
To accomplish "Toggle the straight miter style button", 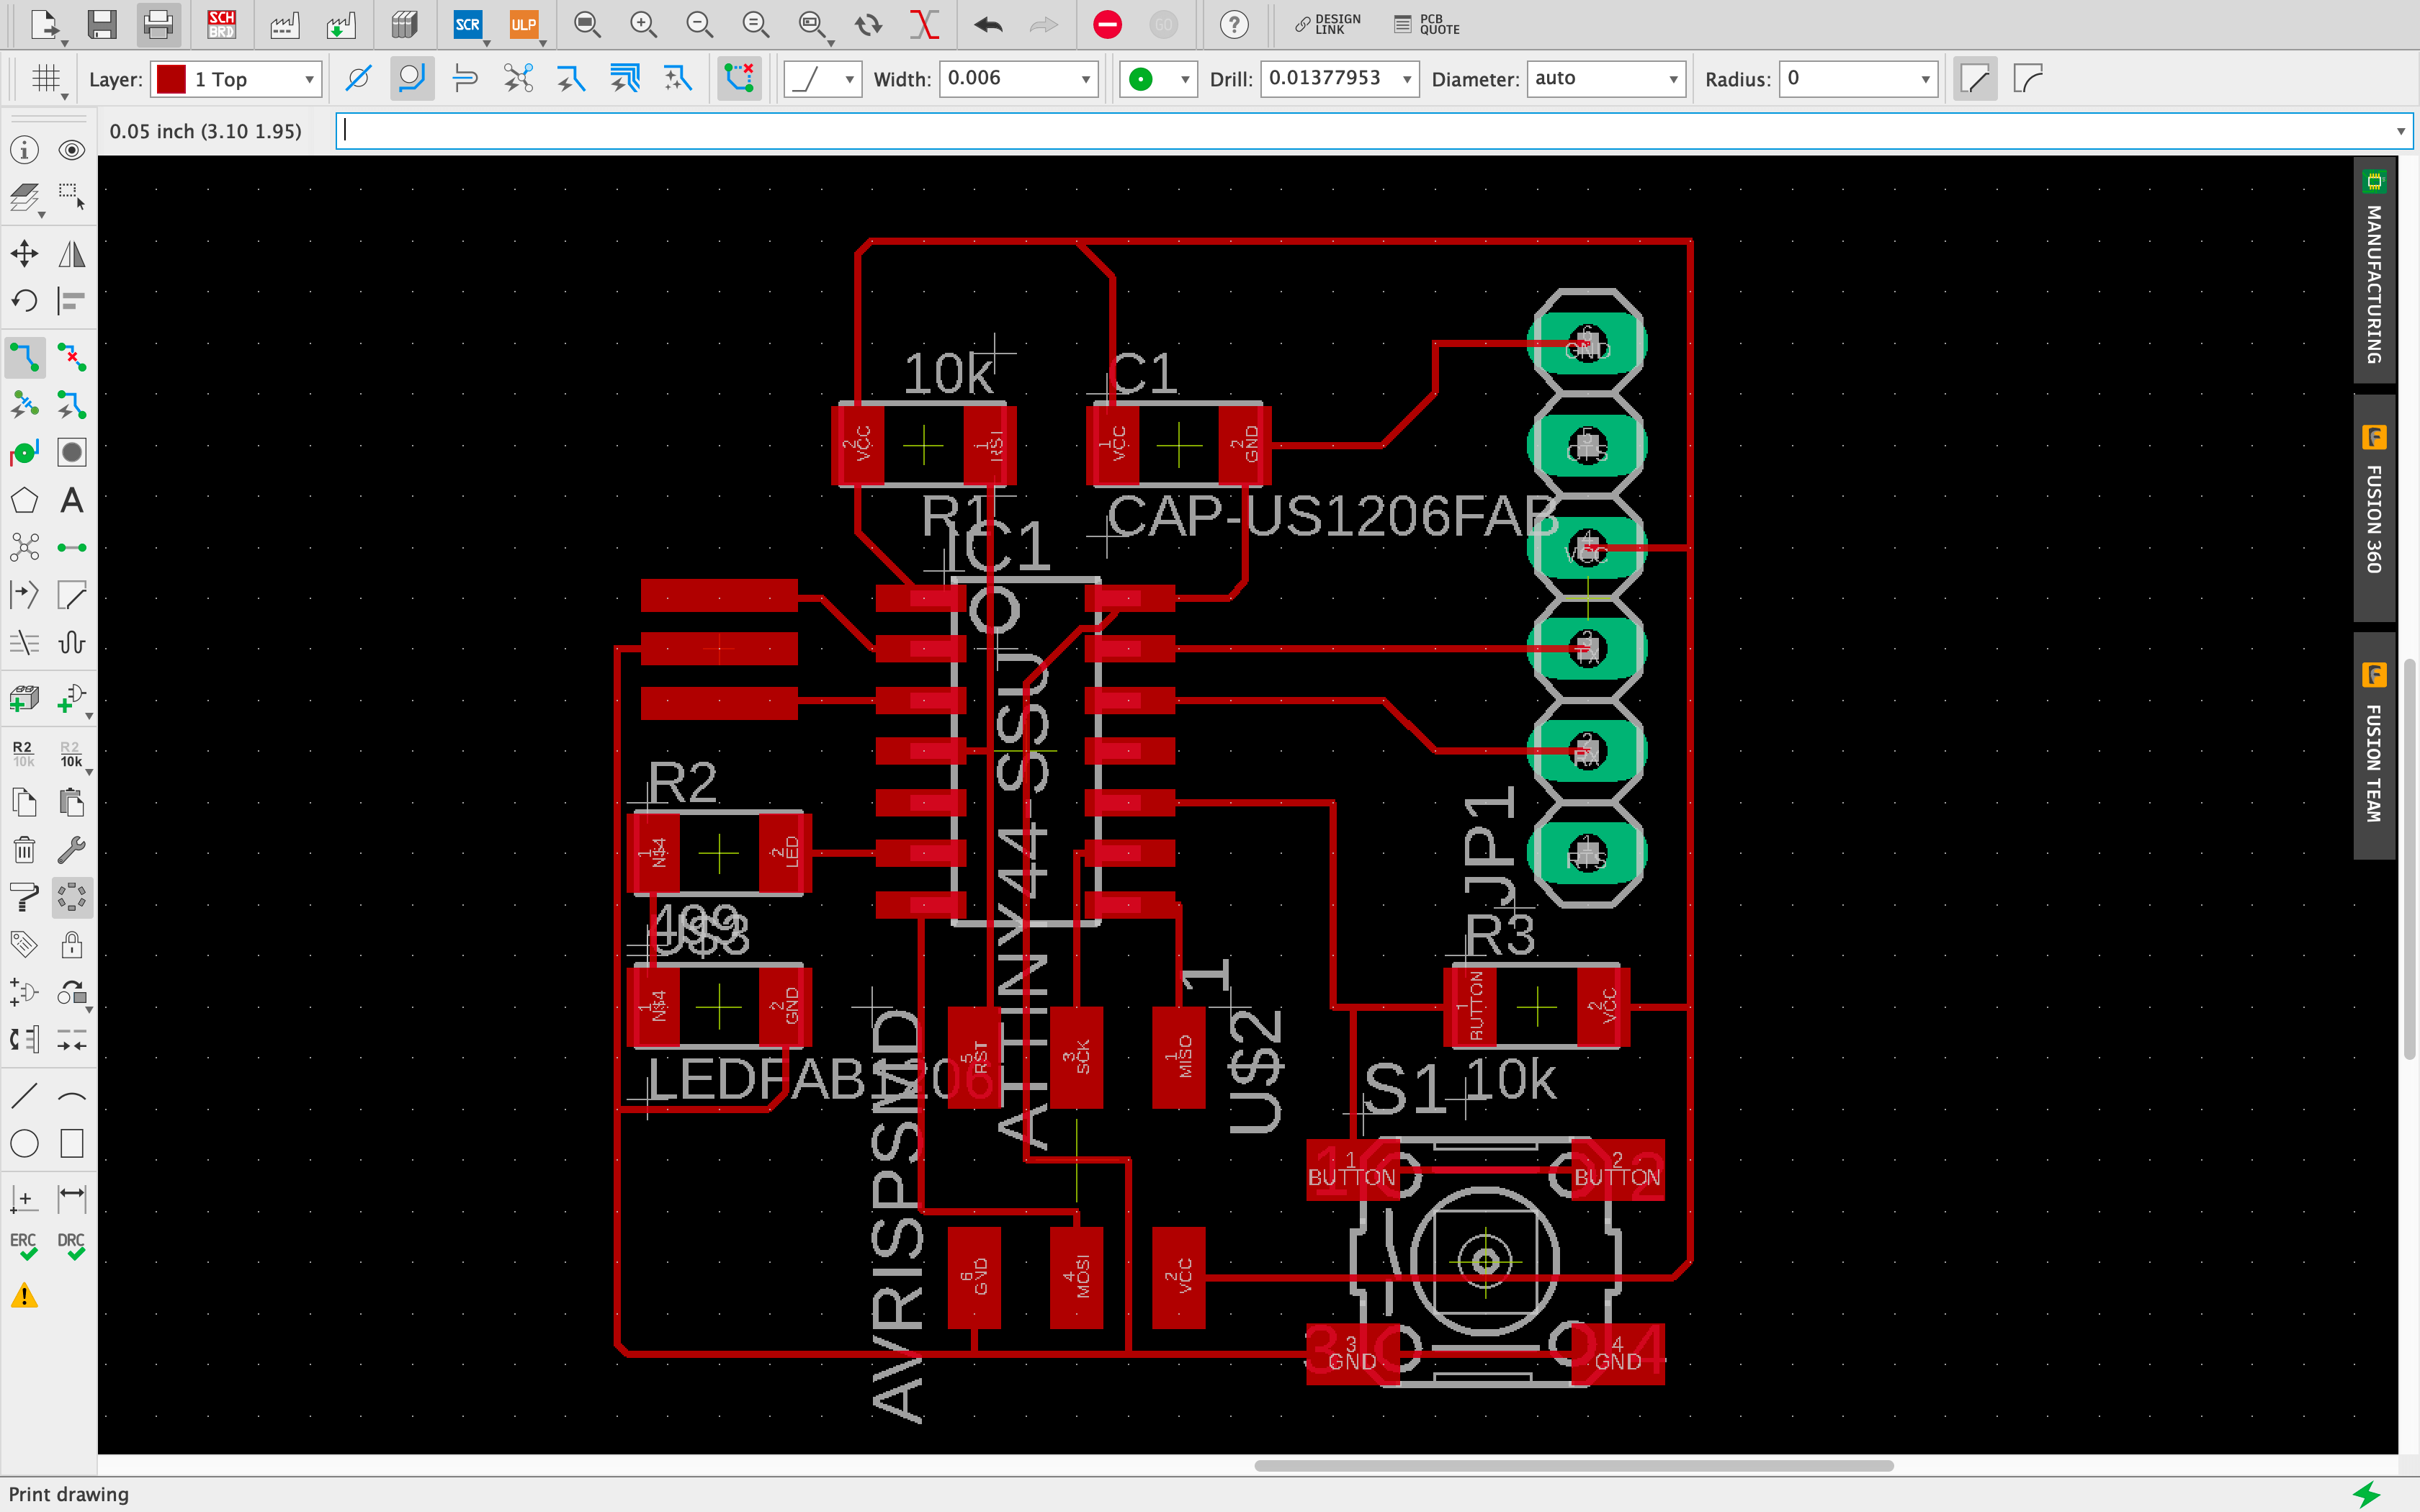I will click(x=1975, y=78).
